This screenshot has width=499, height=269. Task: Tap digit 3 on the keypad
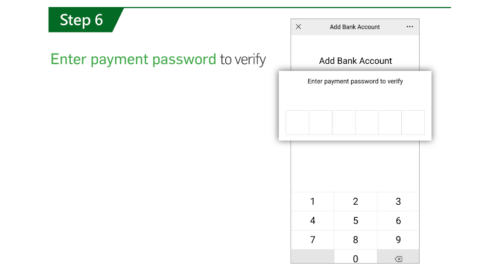(x=398, y=201)
